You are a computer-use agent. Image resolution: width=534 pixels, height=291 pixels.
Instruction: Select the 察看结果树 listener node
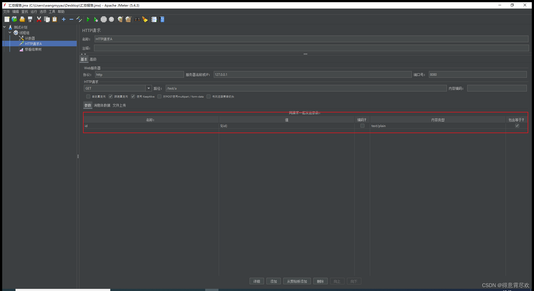pyautogui.click(x=33, y=49)
